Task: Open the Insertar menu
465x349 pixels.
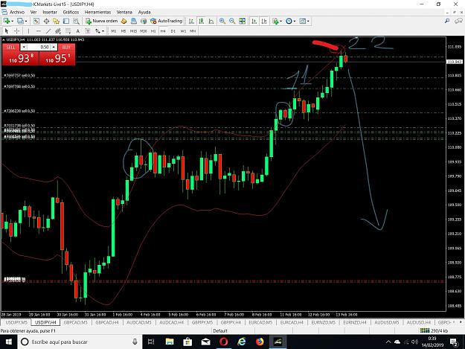Action: point(50,12)
